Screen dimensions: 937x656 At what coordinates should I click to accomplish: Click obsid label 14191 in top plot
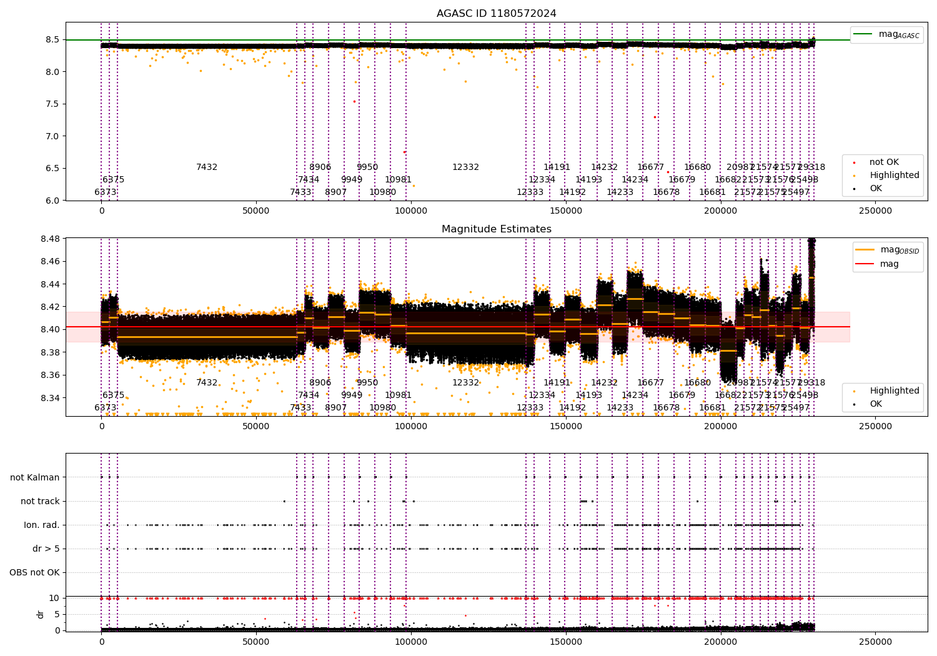(557, 167)
